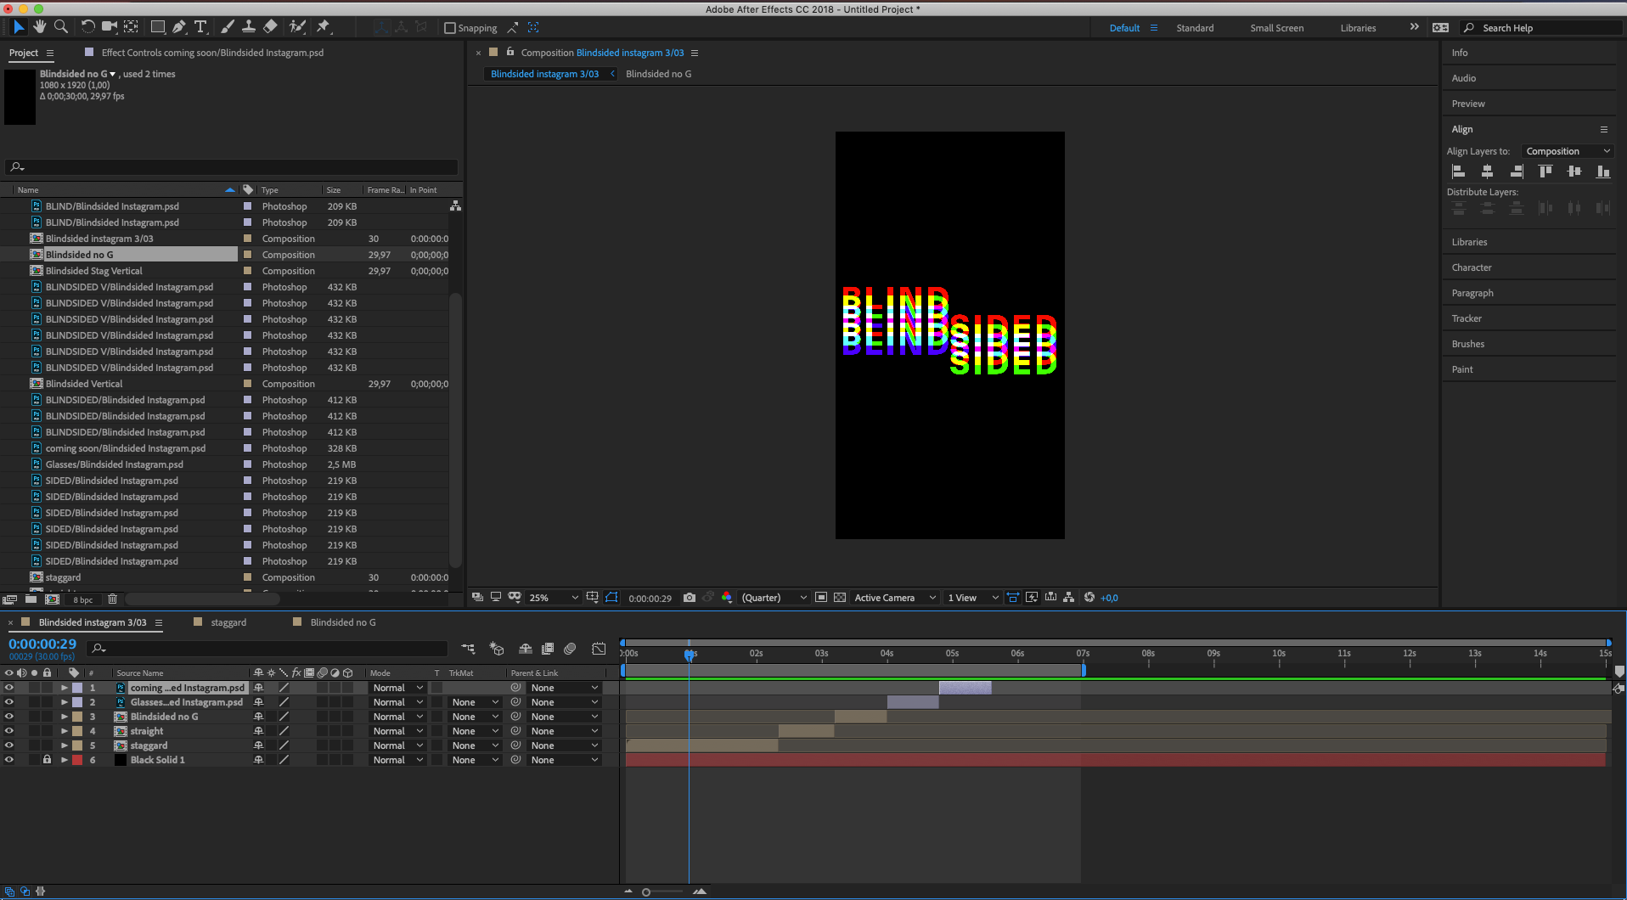Select the Rectangle shape tool
1627x900 pixels.
point(157,27)
